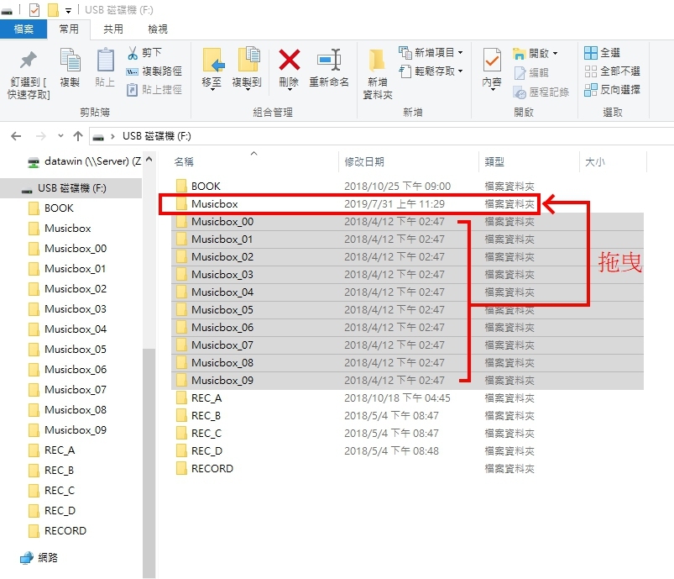This screenshot has height=579, width=674.
Task: Click Select all (全選) icon
Action: pyautogui.click(x=591, y=53)
